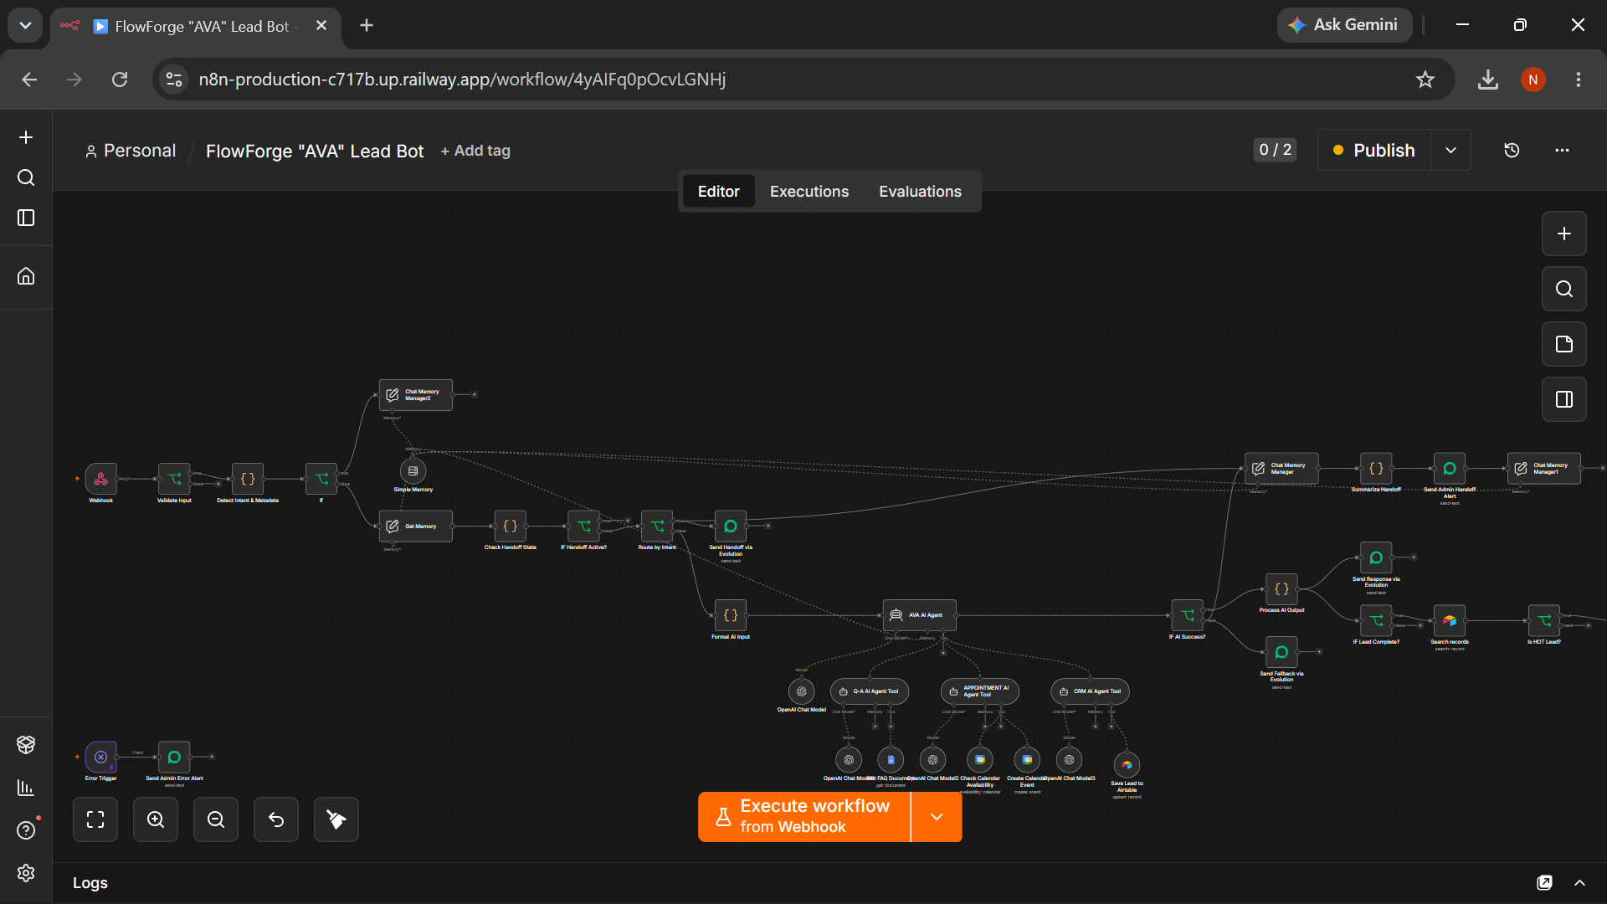Switch to the Evaluations tab
Image resolution: width=1607 pixels, height=904 pixels.
(x=920, y=192)
